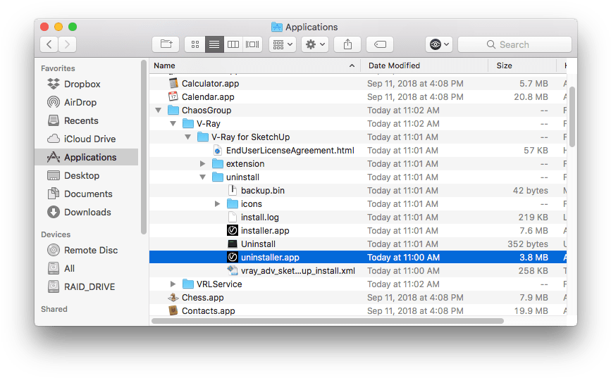Image resolution: width=611 pixels, height=378 pixels.
Task: Click the sidebar scrollbar
Action: [143, 147]
